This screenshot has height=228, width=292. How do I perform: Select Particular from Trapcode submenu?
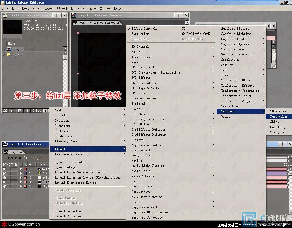coord(278,116)
